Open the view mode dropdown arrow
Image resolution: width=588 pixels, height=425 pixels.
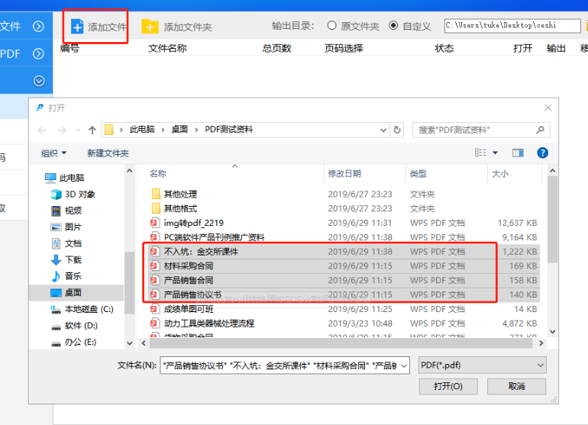coord(496,153)
